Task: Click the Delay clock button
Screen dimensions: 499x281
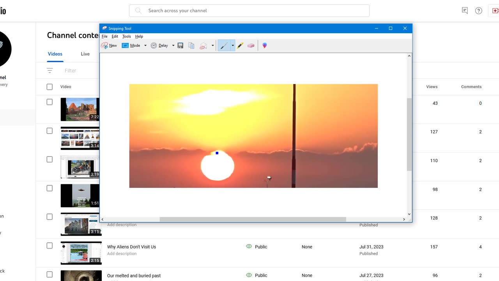Action: click(x=159, y=46)
